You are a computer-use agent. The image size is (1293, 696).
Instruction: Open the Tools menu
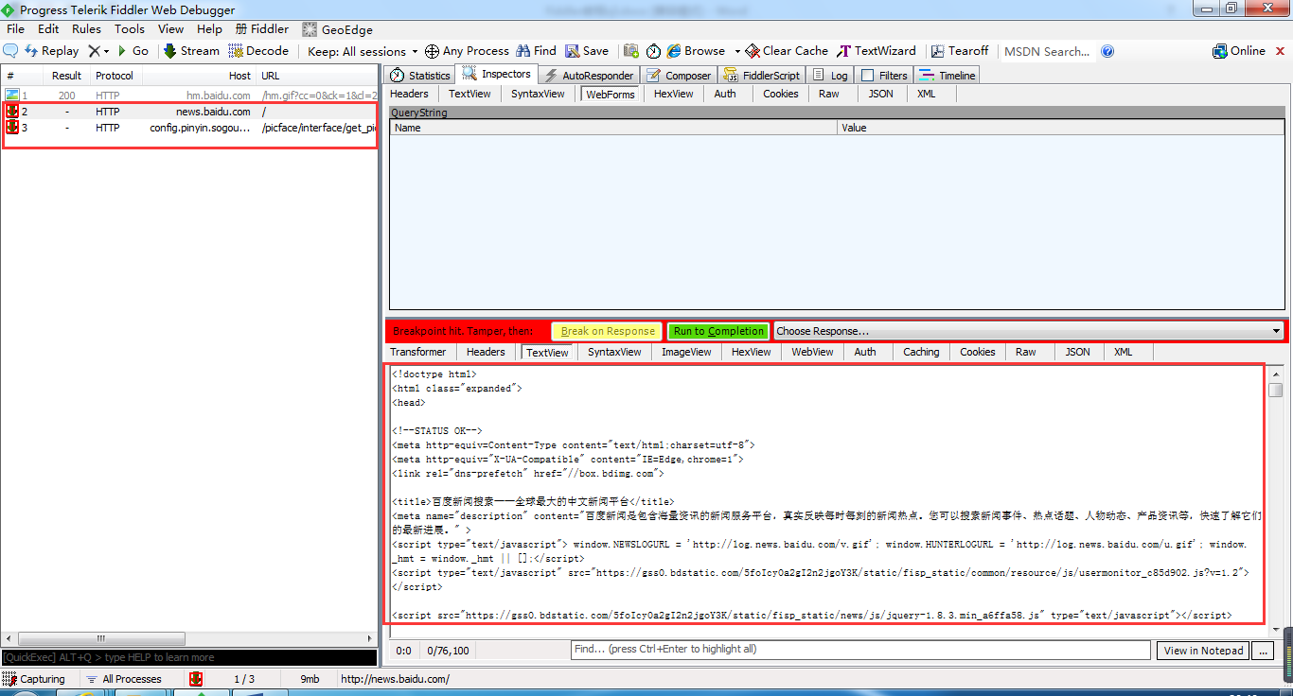pyautogui.click(x=130, y=29)
